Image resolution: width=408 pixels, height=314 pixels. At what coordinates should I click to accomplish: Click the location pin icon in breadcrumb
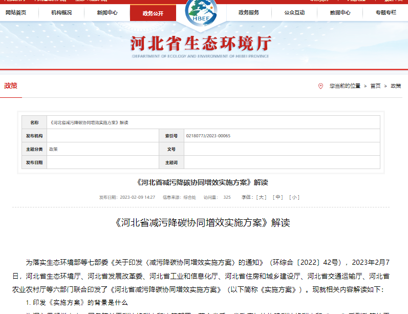click(x=320, y=86)
